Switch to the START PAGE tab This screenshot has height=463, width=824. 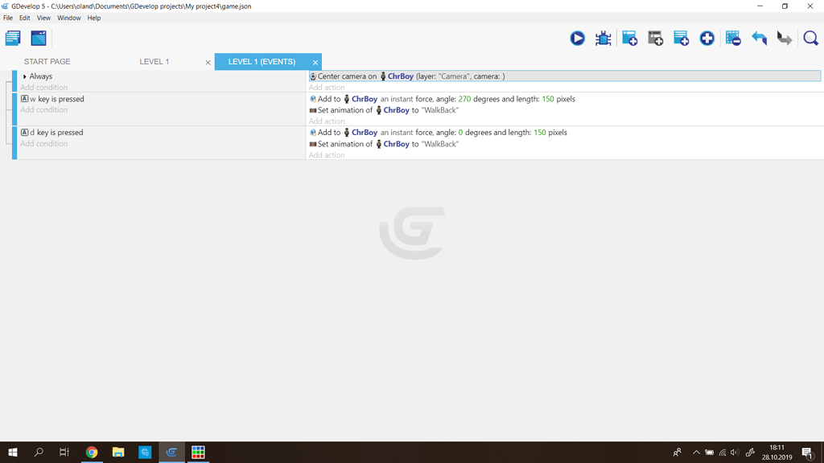pyautogui.click(x=47, y=61)
